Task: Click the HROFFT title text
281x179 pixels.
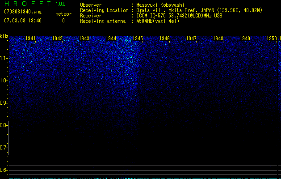Action: coord(28,4)
